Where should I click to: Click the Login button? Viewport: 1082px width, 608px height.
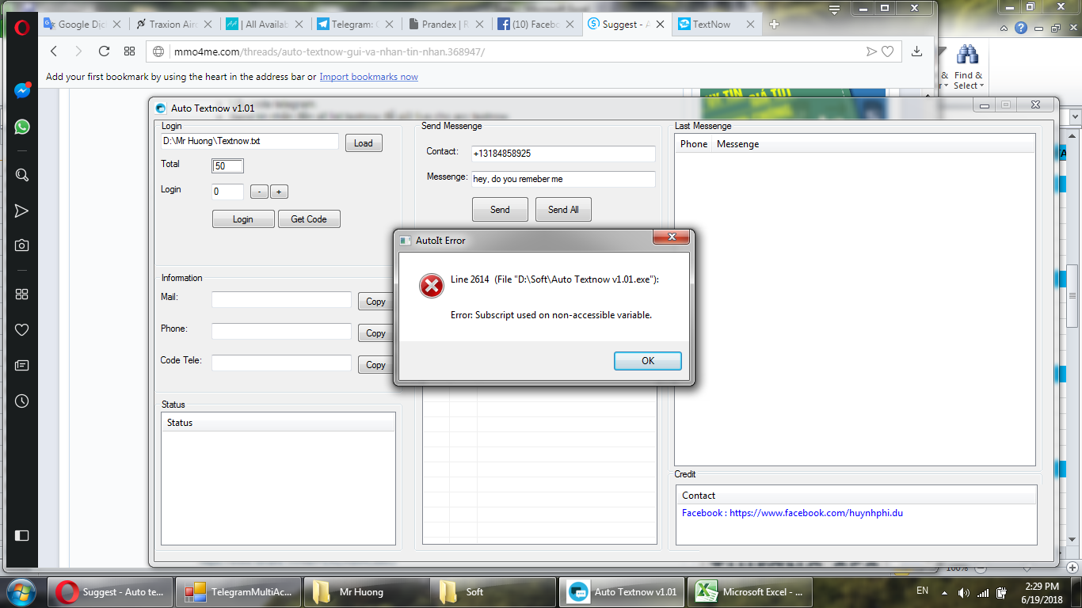(x=243, y=219)
